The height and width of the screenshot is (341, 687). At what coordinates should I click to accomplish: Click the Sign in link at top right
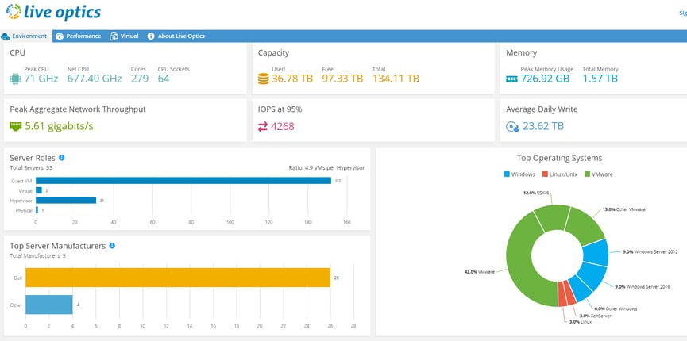682,13
